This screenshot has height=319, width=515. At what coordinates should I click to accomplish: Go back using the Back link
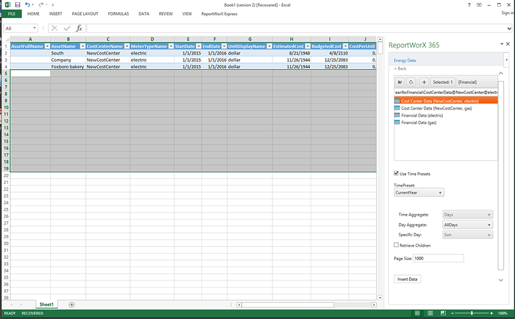pos(401,68)
